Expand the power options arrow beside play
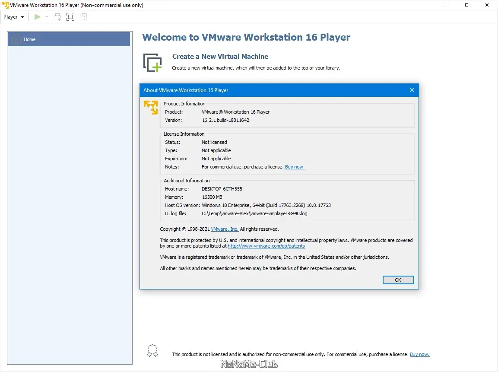The width and height of the screenshot is (498, 372). coord(47,17)
